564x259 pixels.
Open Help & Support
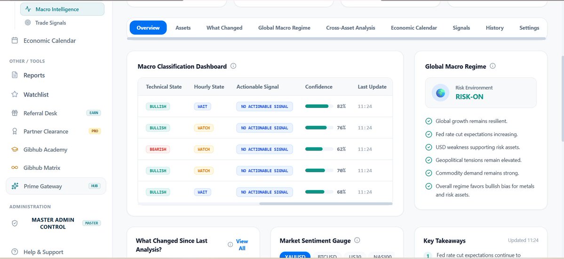tap(43, 252)
